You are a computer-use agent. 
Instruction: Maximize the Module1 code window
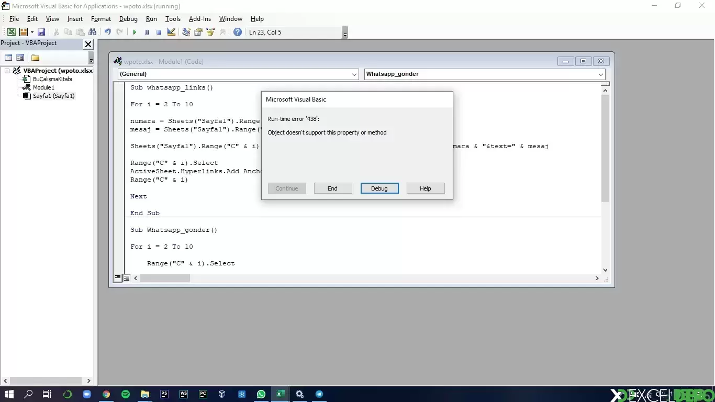(x=583, y=61)
